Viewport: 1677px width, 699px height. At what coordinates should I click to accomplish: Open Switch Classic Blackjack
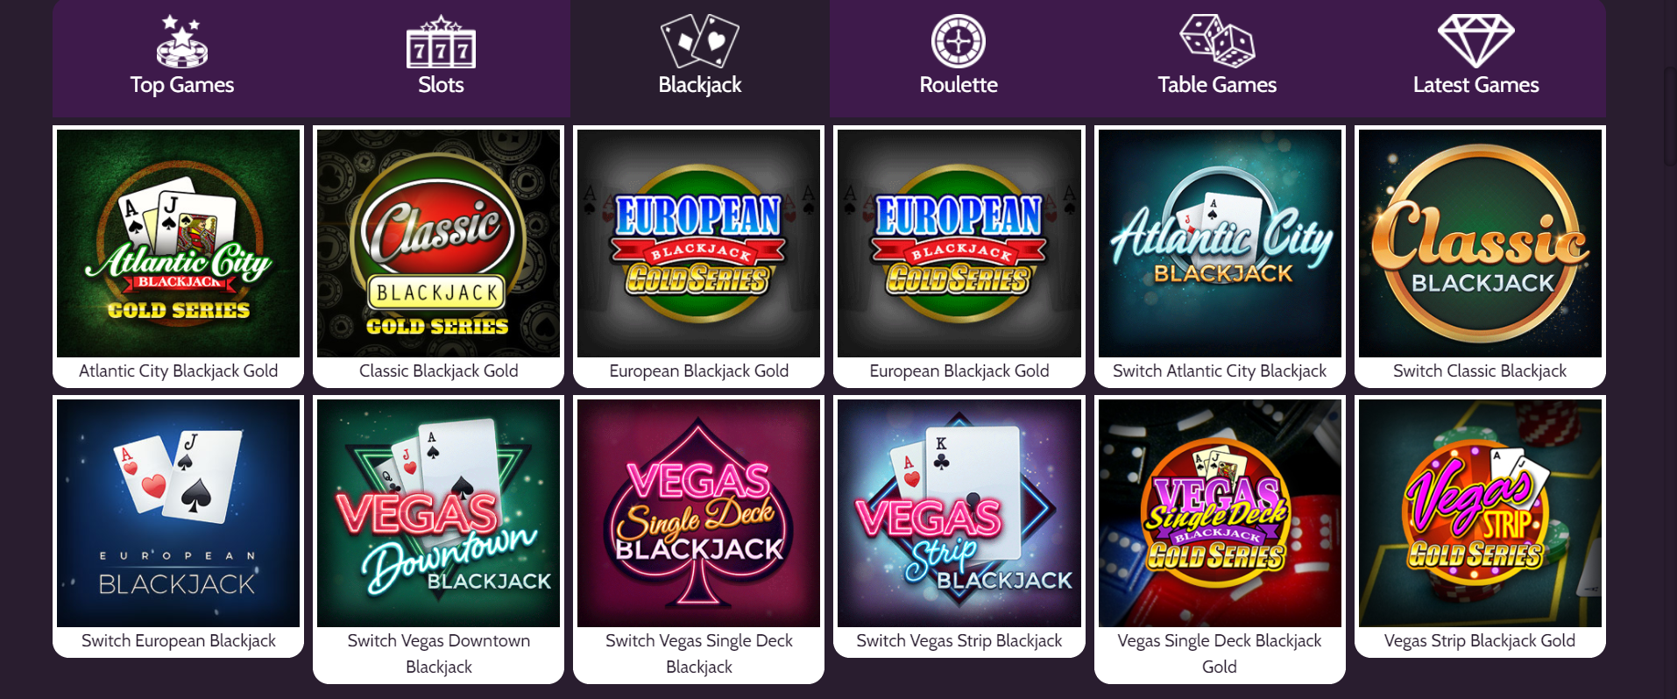1478,245
